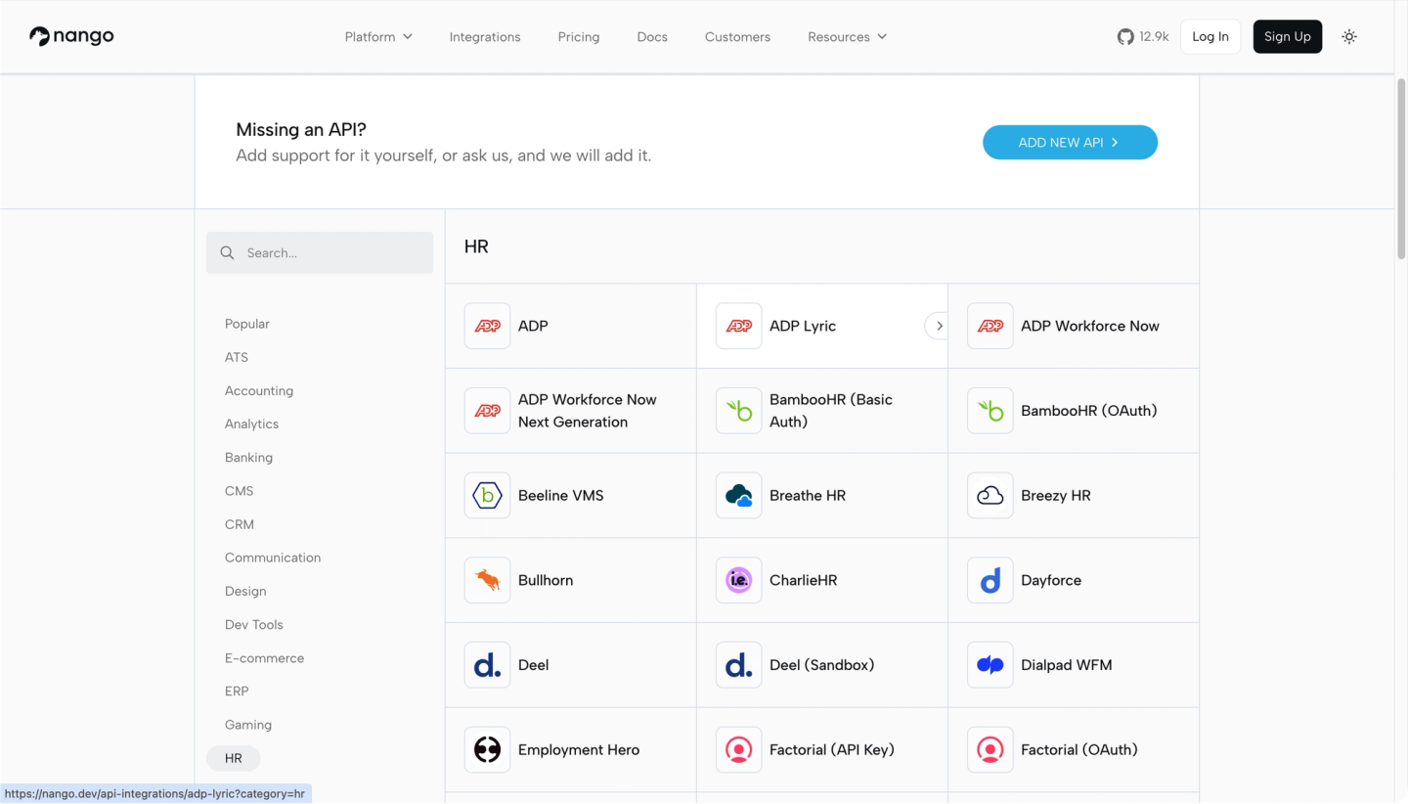The image size is (1408, 804).
Task: Click the Breathe HR cloud logo
Action: coord(738,496)
